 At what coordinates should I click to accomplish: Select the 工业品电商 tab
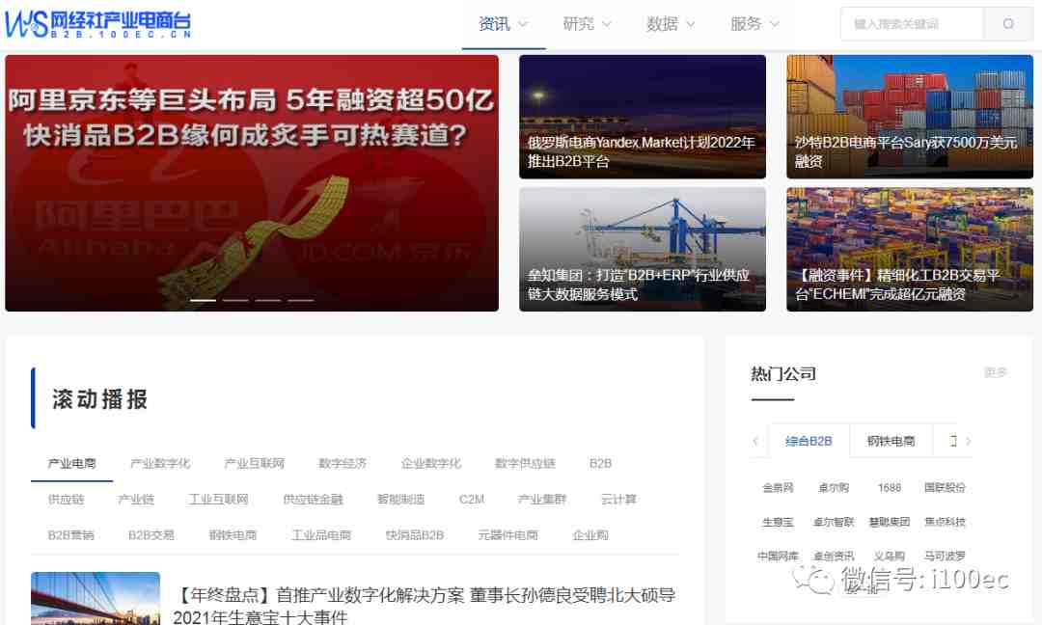(321, 534)
